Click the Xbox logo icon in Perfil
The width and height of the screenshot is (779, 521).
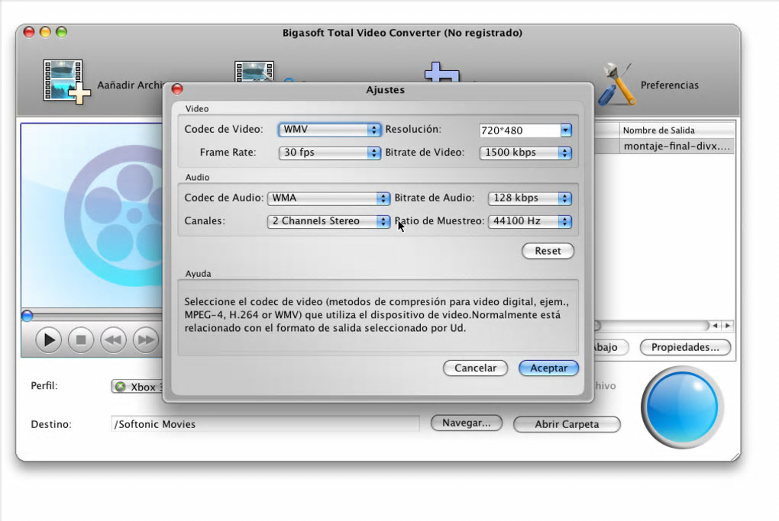pos(120,387)
